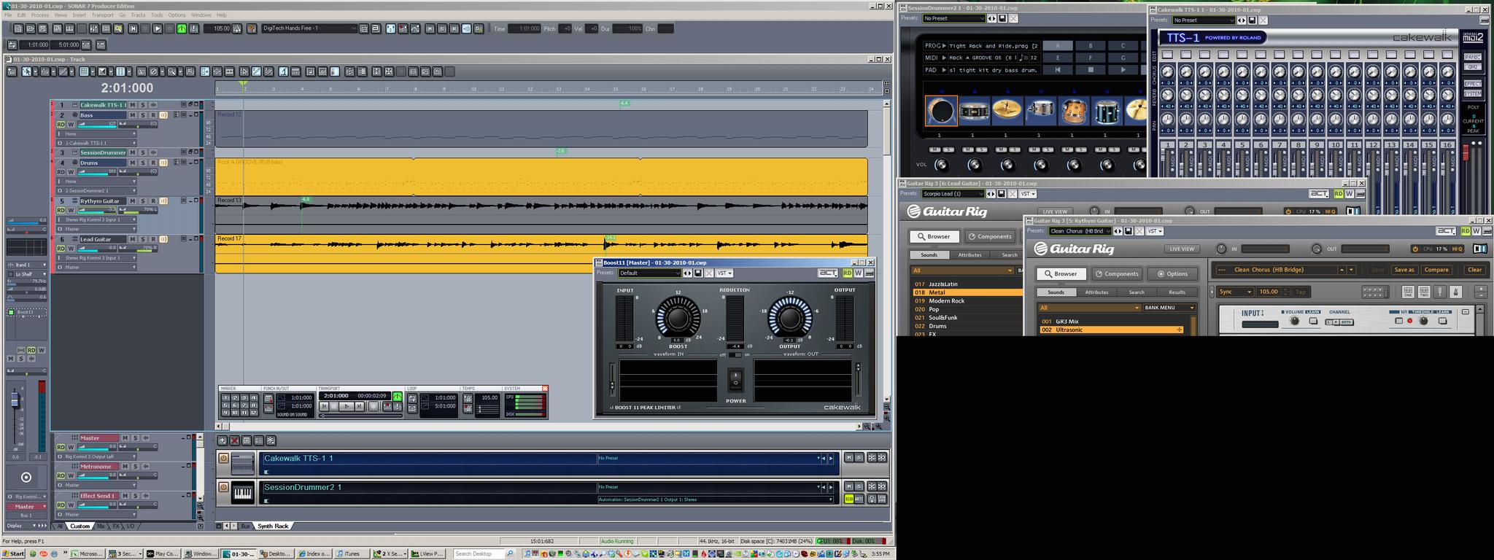The width and height of the screenshot is (1494, 560).
Task: Open the Insert menu
Action: 79,15
